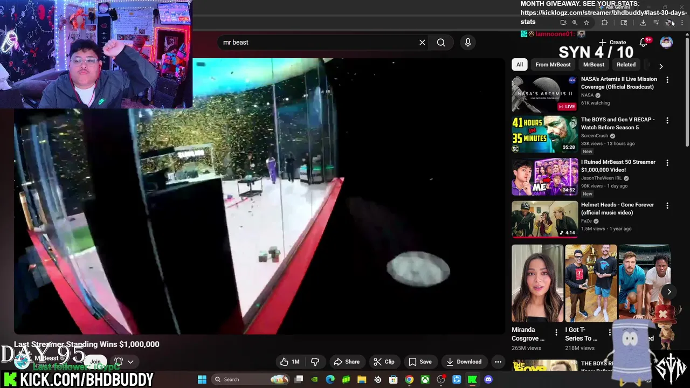Image resolution: width=690 pixels, height=388 pixels.
Task: Open The BOYS and Gen V RECAP thumbnail
Action: tap(544, 134)
